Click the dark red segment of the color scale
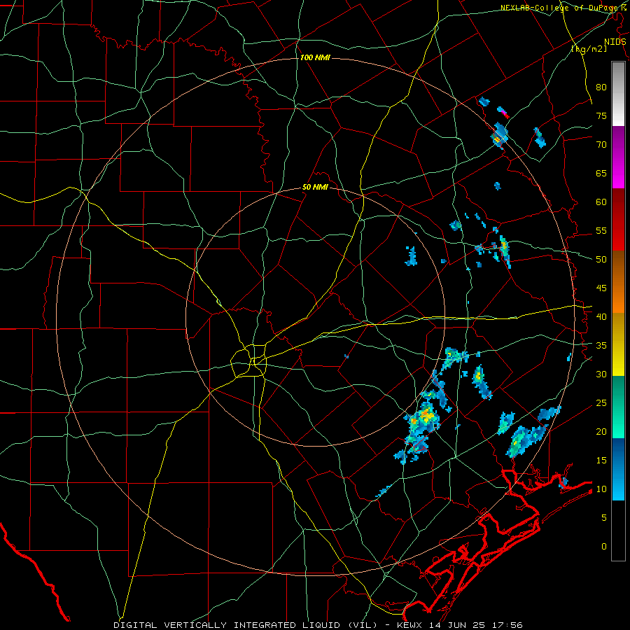Viewport: 630px width, 630px height. 618,220
